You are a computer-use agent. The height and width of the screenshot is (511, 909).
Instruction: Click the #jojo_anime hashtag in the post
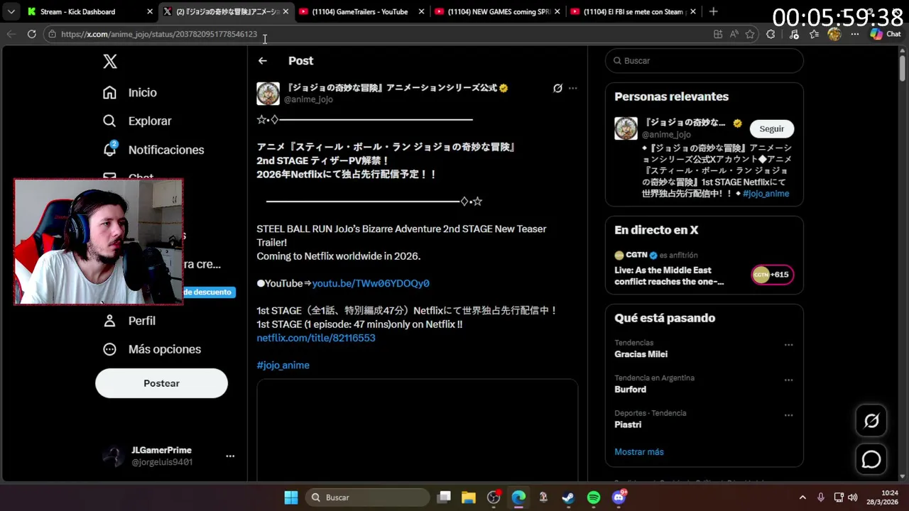[283, 365]
